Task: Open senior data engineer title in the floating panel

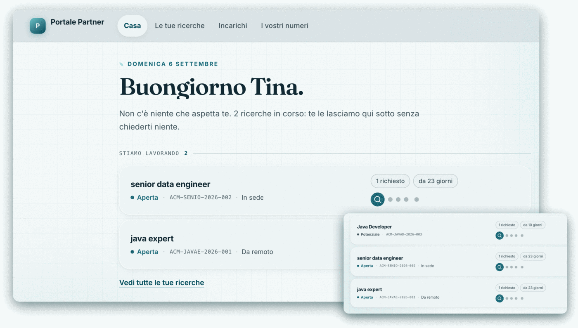Action: [x=380, y=258]
